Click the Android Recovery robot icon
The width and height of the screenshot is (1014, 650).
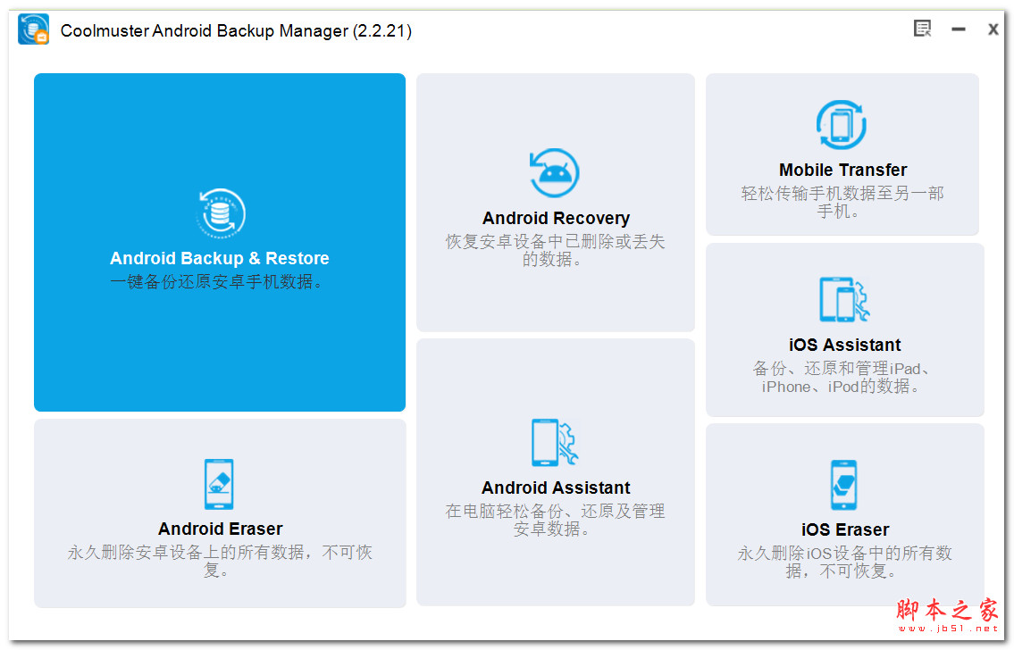point(555,172)
